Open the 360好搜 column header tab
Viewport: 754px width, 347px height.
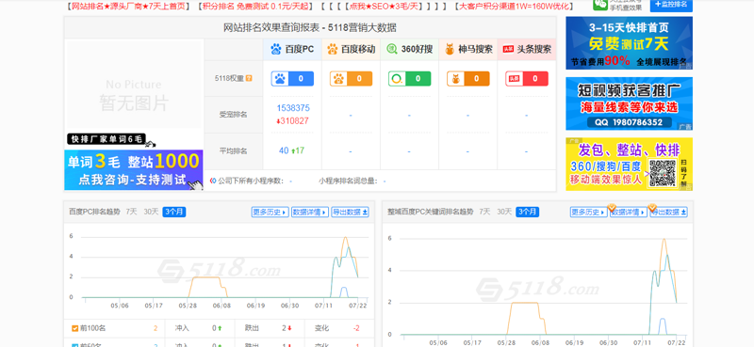(x=410, y=50)
